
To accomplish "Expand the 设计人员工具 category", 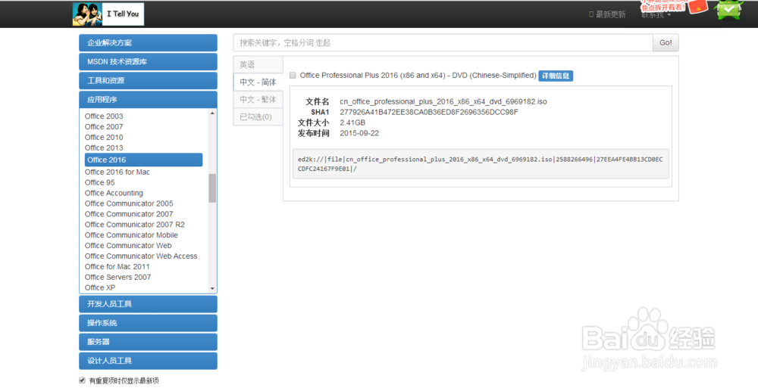I will tap(148, 361).
